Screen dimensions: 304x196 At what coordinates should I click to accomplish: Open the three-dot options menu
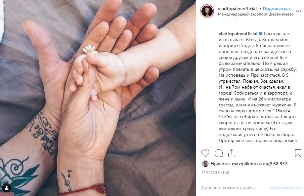coord(298,11)
